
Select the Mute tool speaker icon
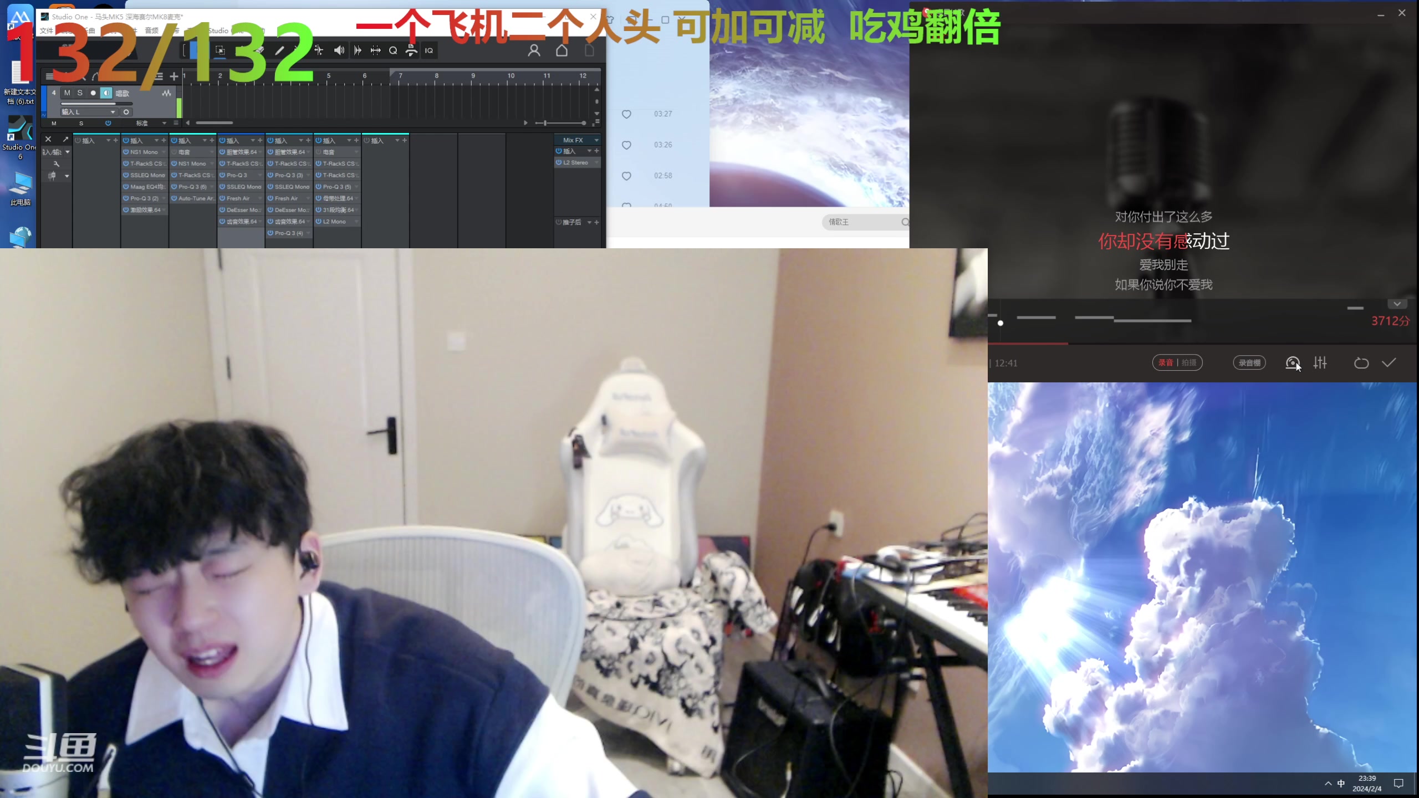[x=340, y=50]
